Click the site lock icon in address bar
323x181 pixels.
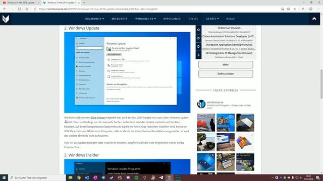point(35,9)
